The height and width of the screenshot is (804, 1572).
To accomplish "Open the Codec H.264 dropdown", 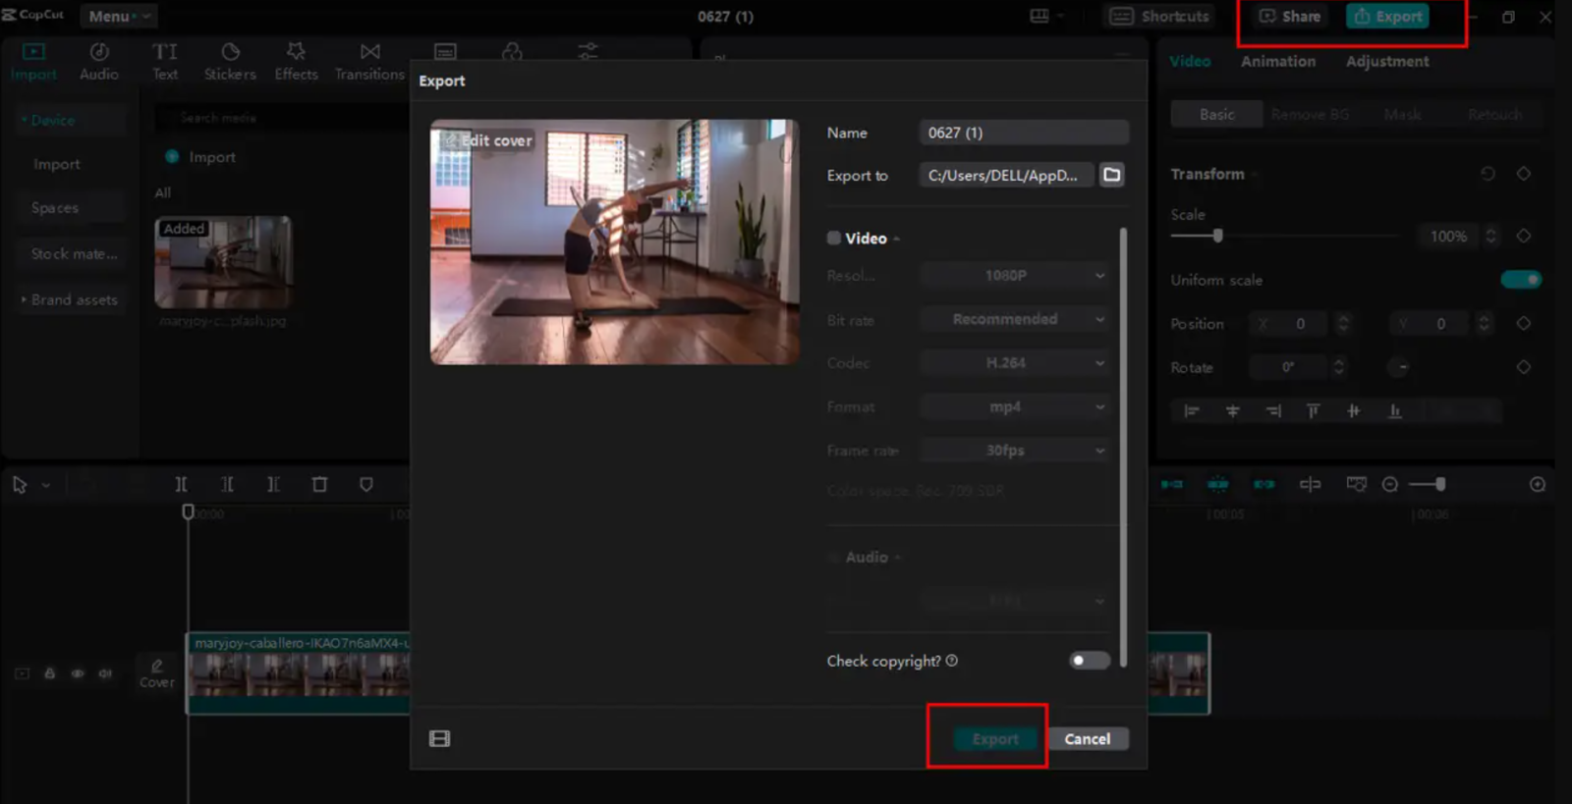I will [1015, 363].
